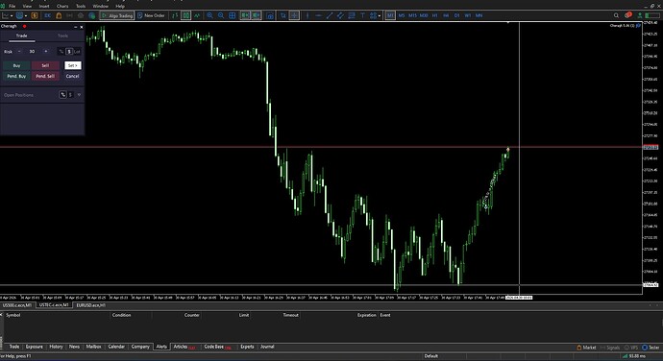This screenshot has height=361, width=663.
Task: Take a chart screenshot with camera icon
Action: click(270, 15)
